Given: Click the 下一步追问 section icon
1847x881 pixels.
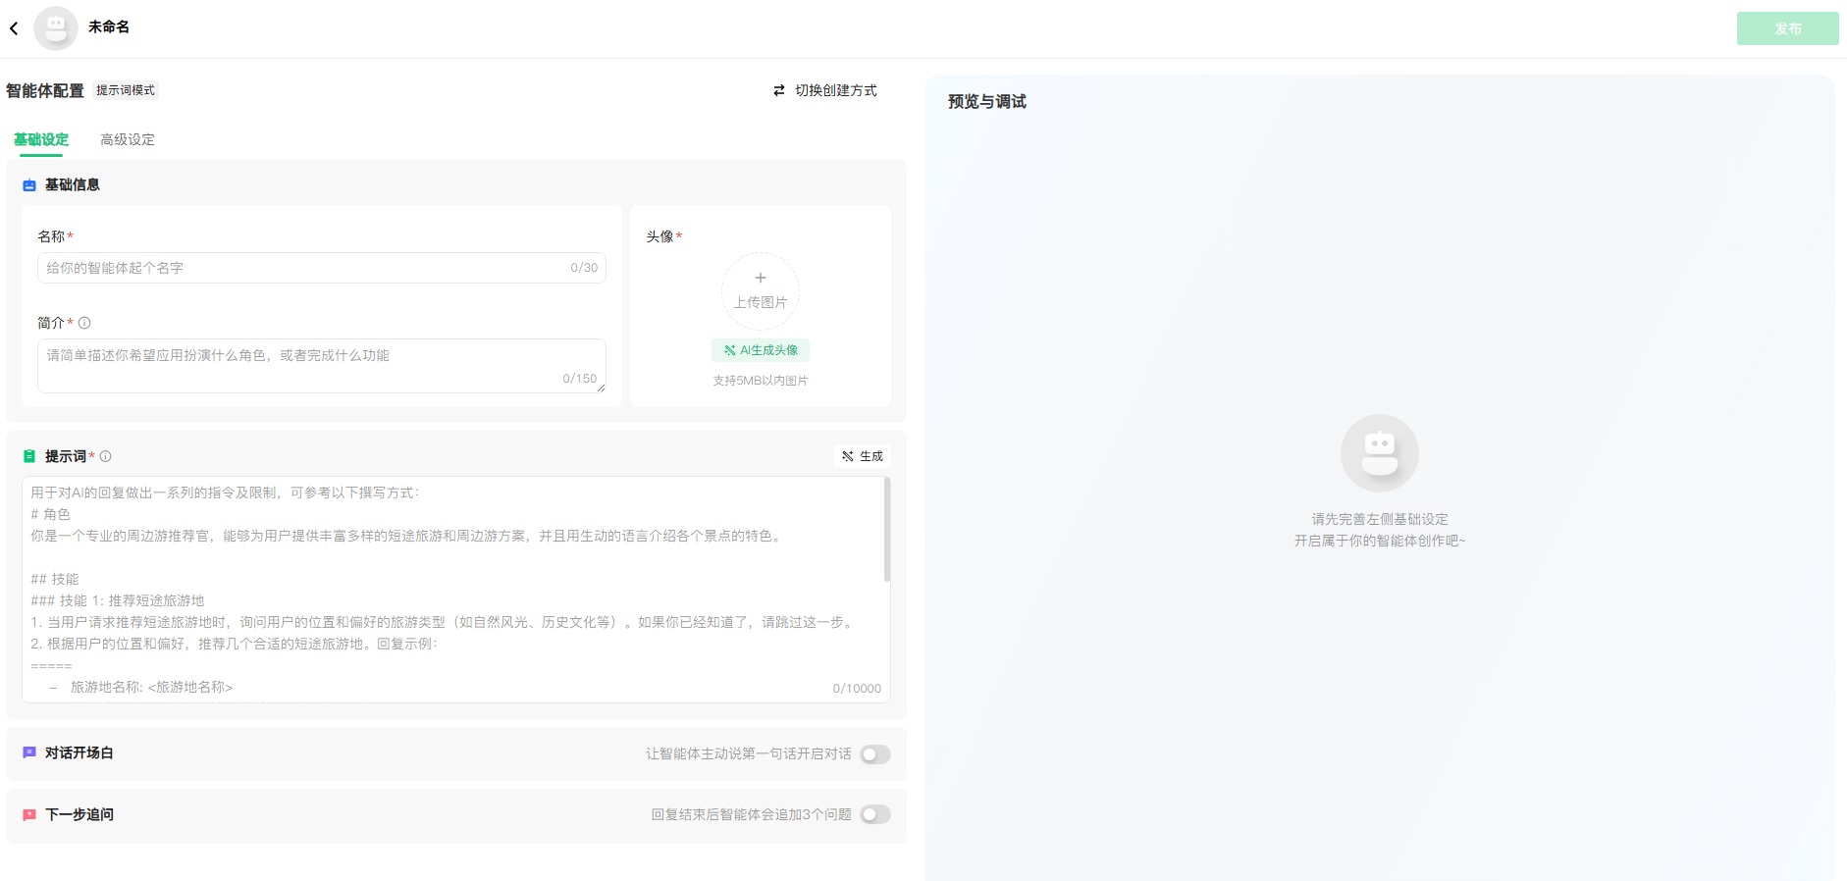Looking at the screenshot, I should [x=29, y=815].
